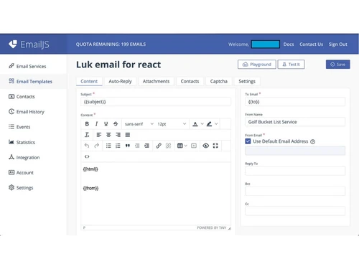Apply background highlight color
The width and height of the screenshot is (359, 269).
[x=209, y=124]
